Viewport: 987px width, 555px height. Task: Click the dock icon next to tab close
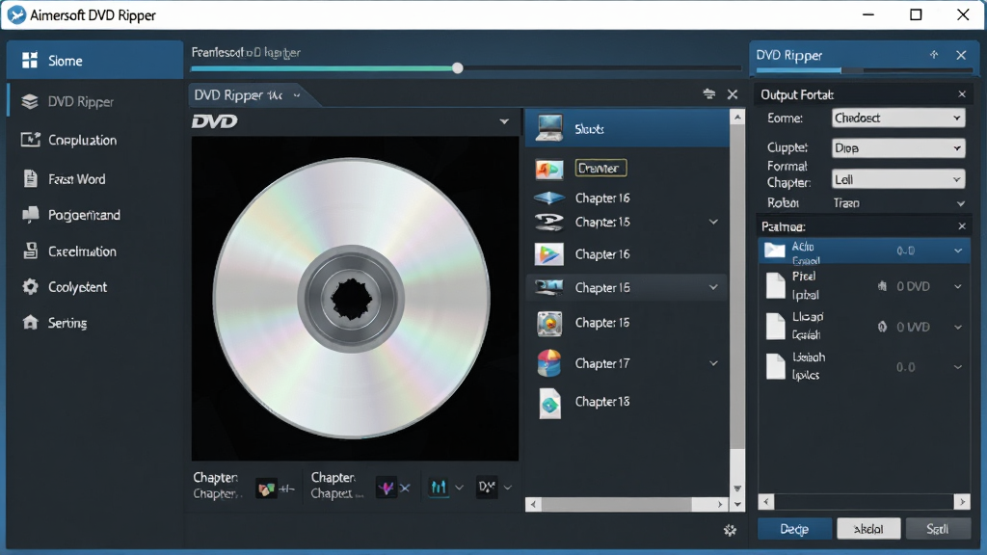[x=709, y=94]
